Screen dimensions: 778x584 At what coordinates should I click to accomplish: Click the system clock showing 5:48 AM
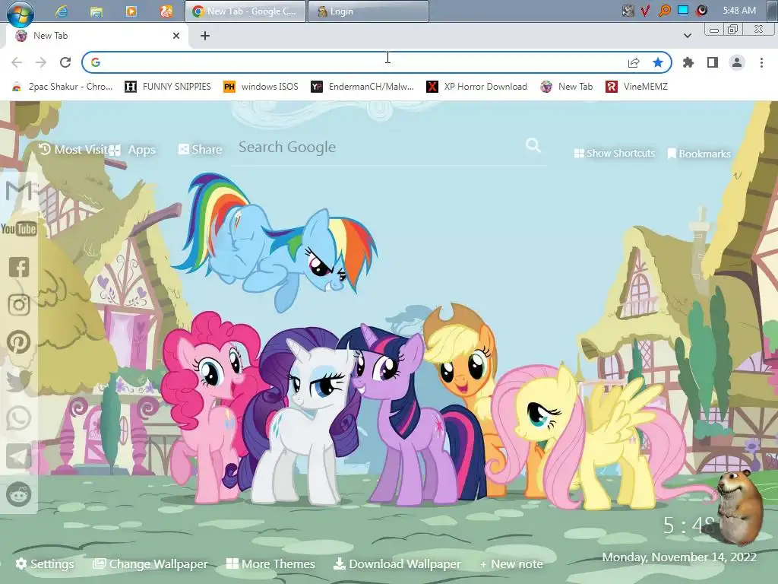tap(739, 11)
